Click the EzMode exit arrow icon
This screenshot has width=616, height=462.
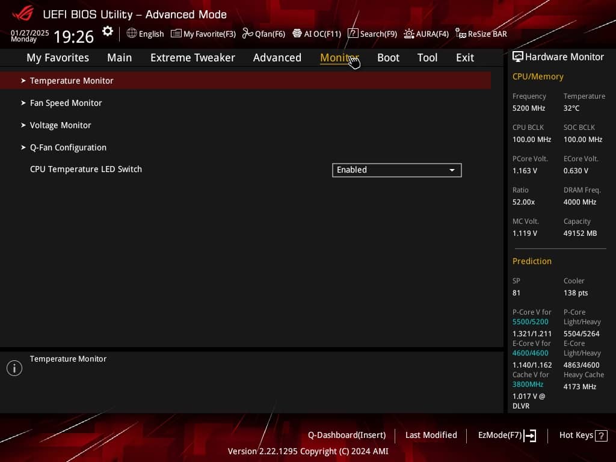(x=530, y=436)
